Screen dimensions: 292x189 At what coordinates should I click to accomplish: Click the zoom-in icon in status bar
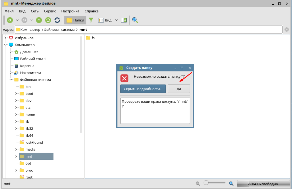coord(231,184)
